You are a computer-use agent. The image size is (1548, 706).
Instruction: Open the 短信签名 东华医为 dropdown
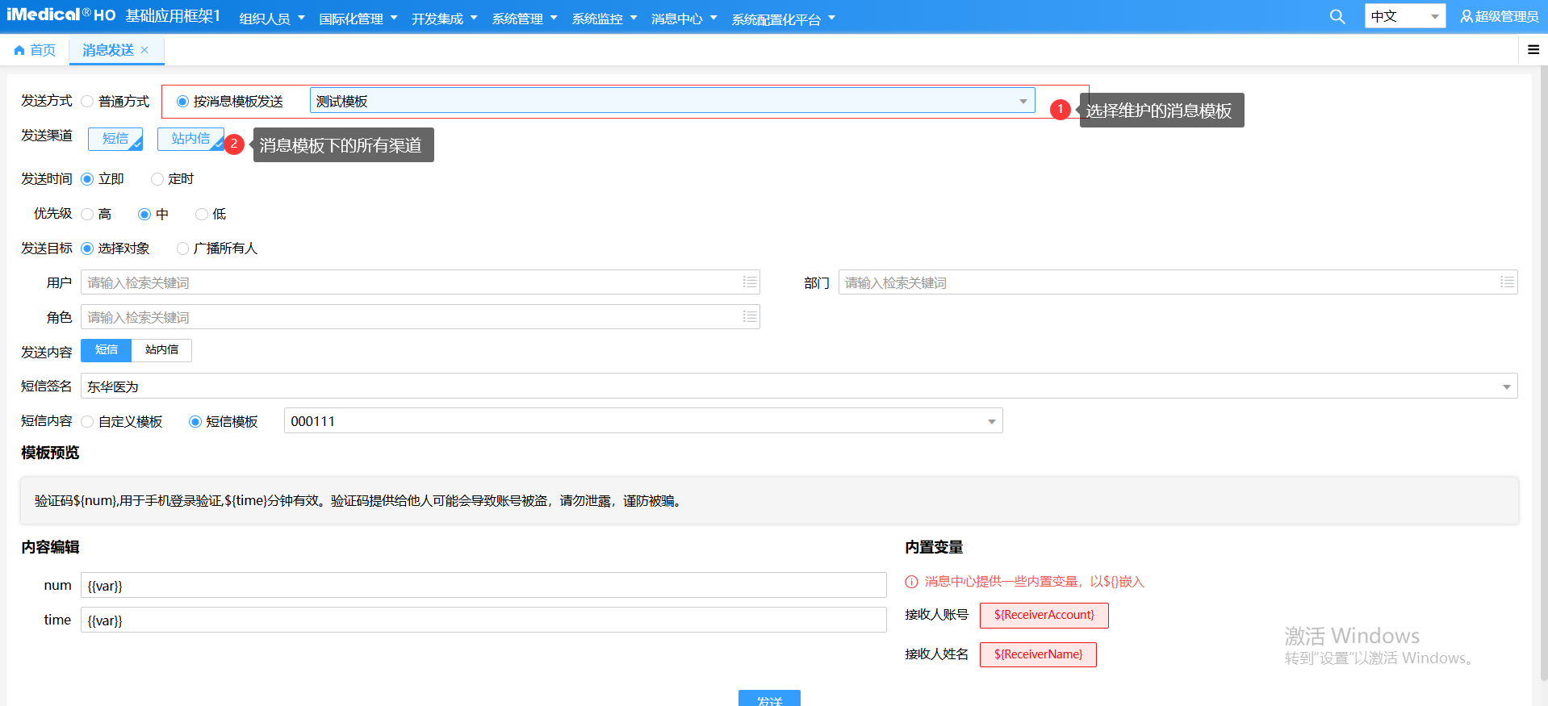pos(1505,387)
